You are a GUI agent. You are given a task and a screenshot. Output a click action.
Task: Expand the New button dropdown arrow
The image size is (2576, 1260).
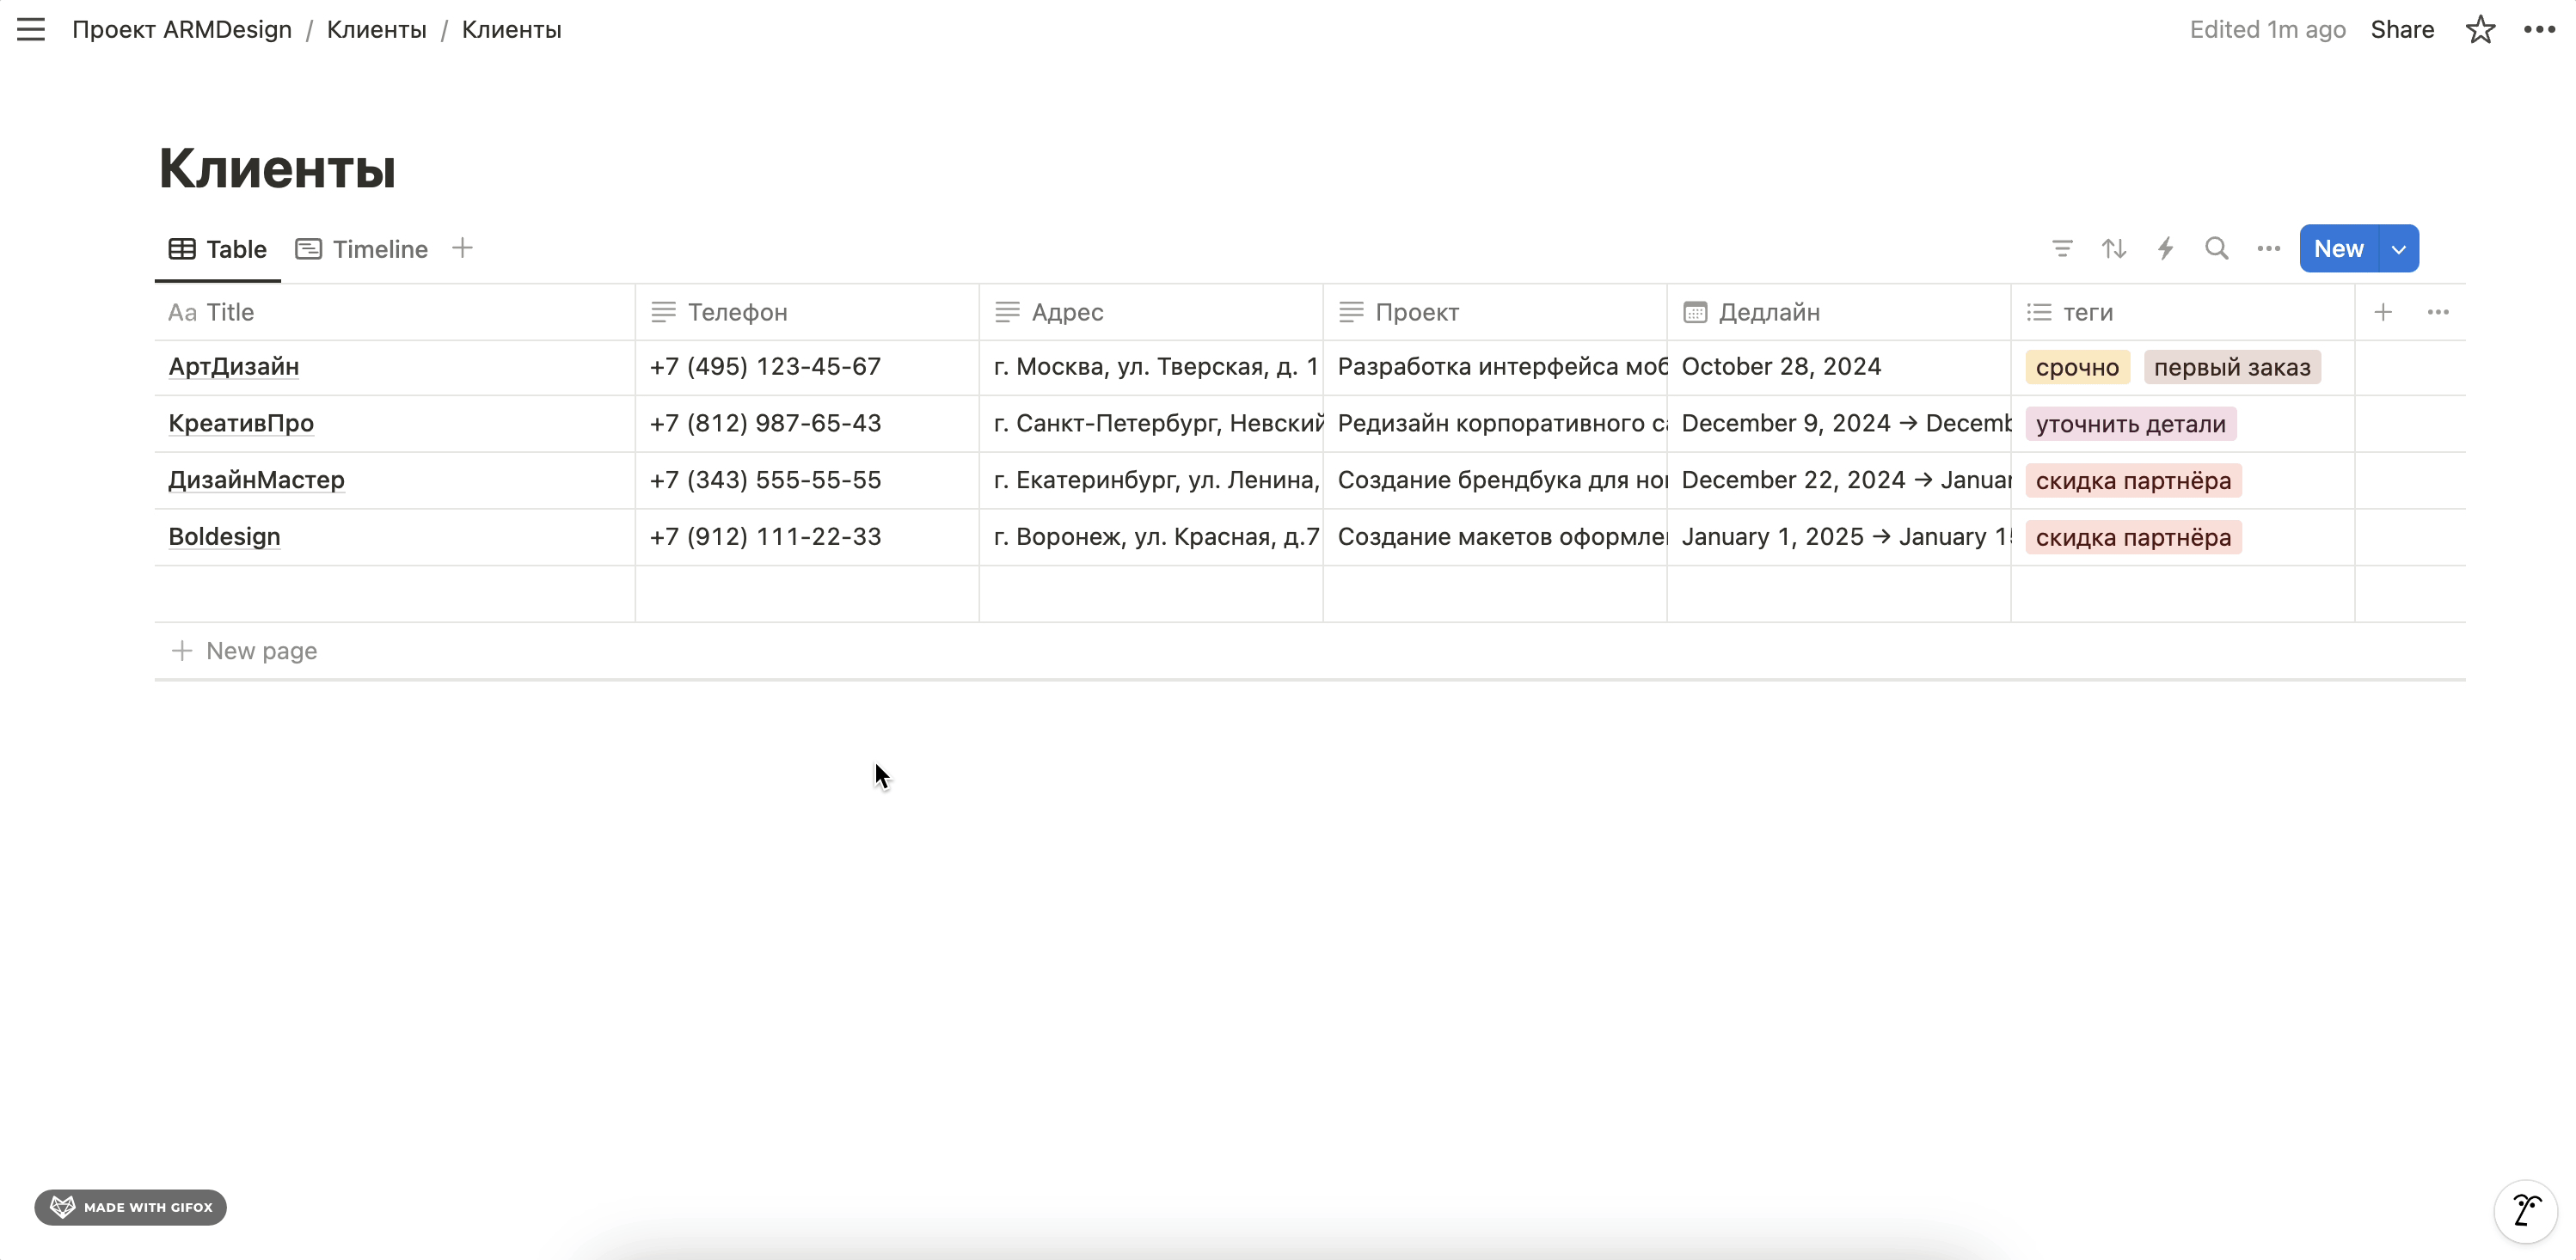(x=2399, y=249)
